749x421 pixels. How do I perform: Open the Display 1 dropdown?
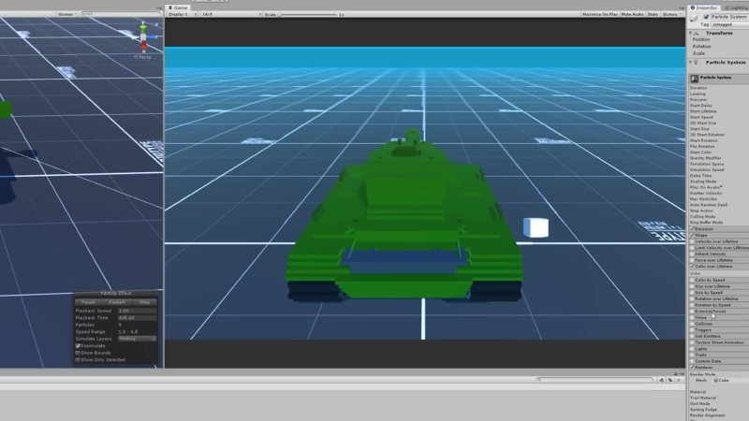pos(183,14)
